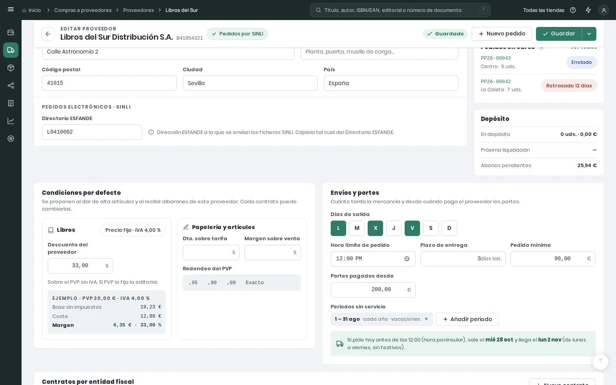Select ,95 PVP rounding option
The image size is (616, 385).
193,283
